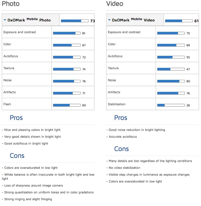
Task: Click the Video Stabilization score bar (26)
Action: 171,105
